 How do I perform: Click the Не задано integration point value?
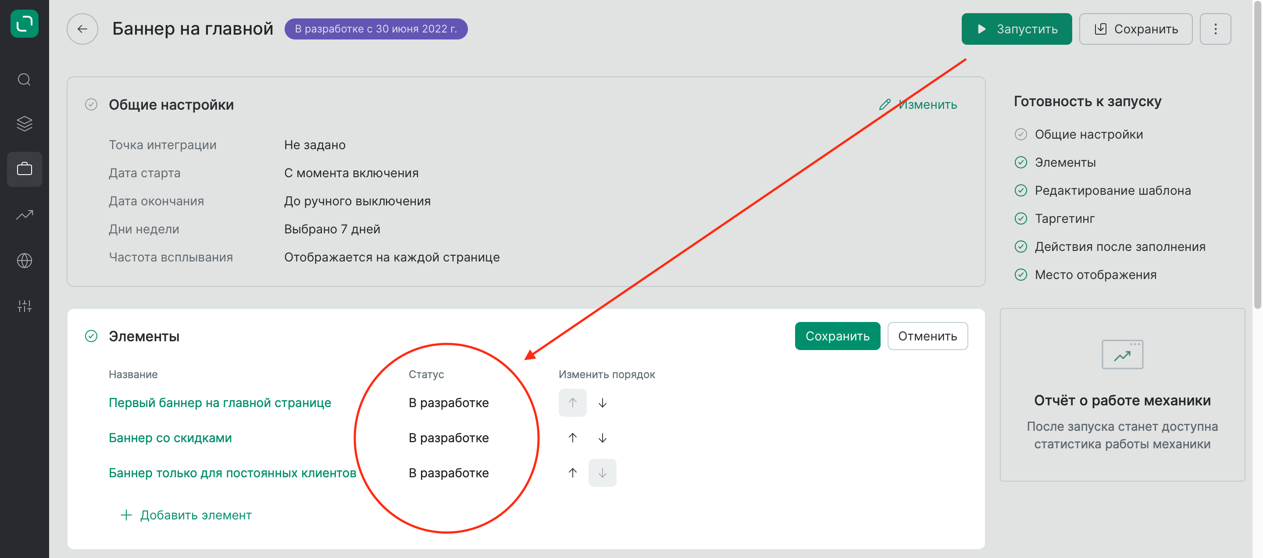pos(315,145)
